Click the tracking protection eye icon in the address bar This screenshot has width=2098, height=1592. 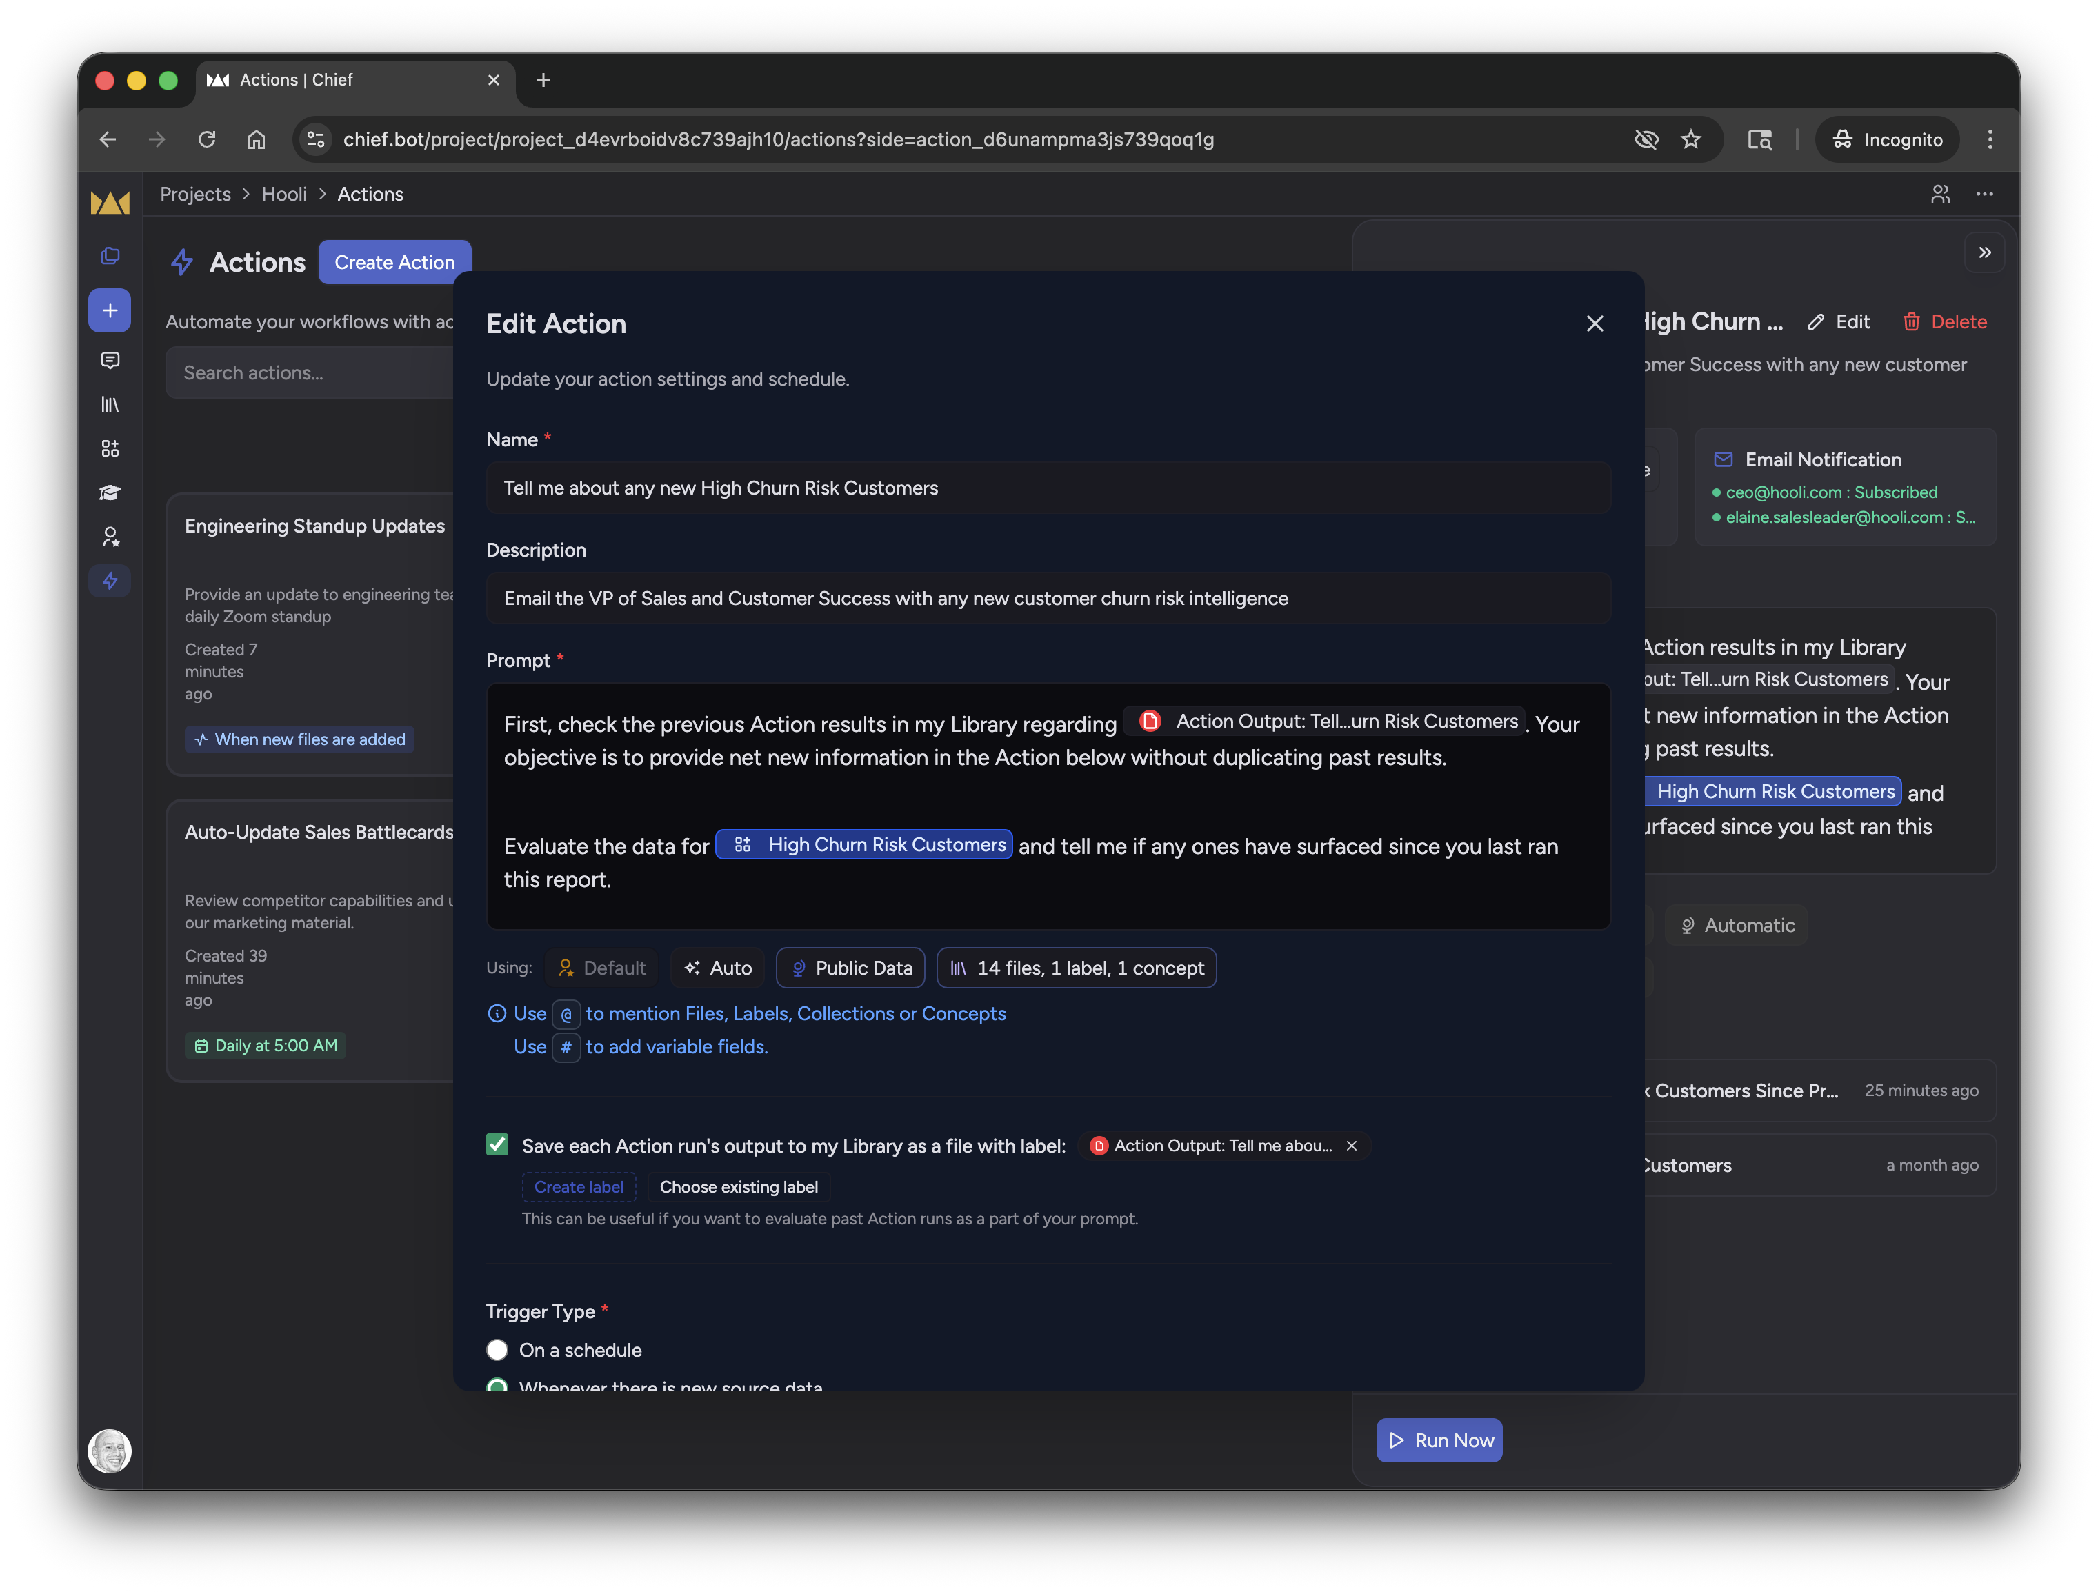[x=1646, y=139]
